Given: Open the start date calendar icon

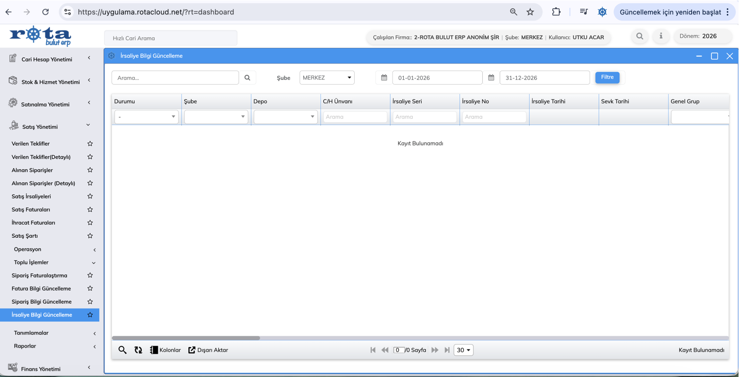Looking at the screenshot, I should (384, 78).
